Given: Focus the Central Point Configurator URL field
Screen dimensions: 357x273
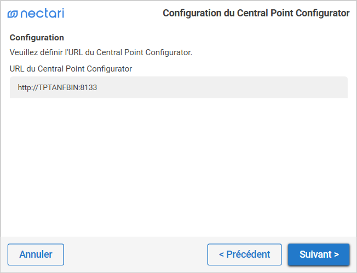Looking at the screenshot, I should pos(178,87).
